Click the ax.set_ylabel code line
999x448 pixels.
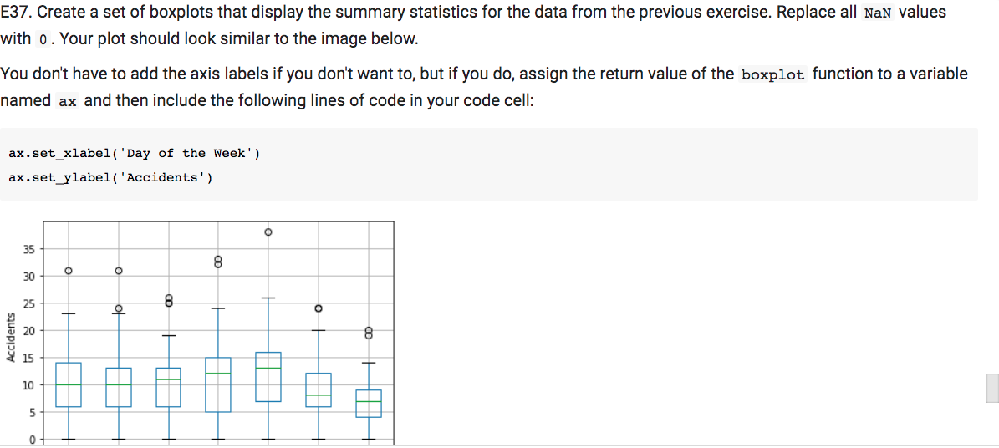[111, 177]
